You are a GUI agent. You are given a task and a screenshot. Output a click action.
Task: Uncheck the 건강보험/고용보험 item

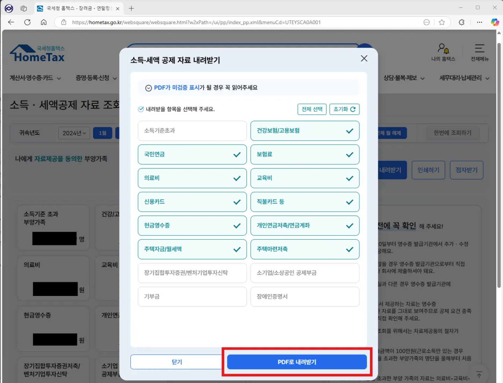pyautogui.click(x=305, y=131)
